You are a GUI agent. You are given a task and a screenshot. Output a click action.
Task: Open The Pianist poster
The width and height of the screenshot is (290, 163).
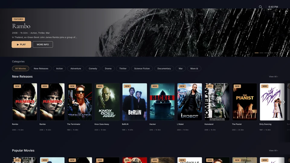pyautogui.click(x=244, y=102)
